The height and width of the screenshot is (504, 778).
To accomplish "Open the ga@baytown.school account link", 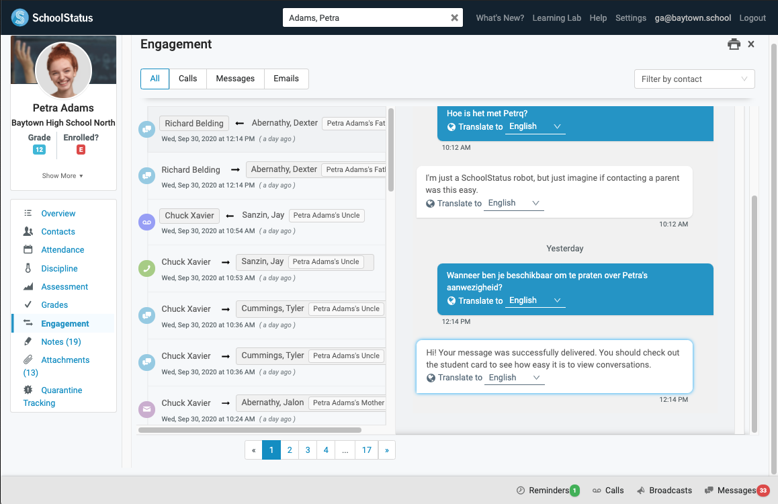I will (693, 18).
